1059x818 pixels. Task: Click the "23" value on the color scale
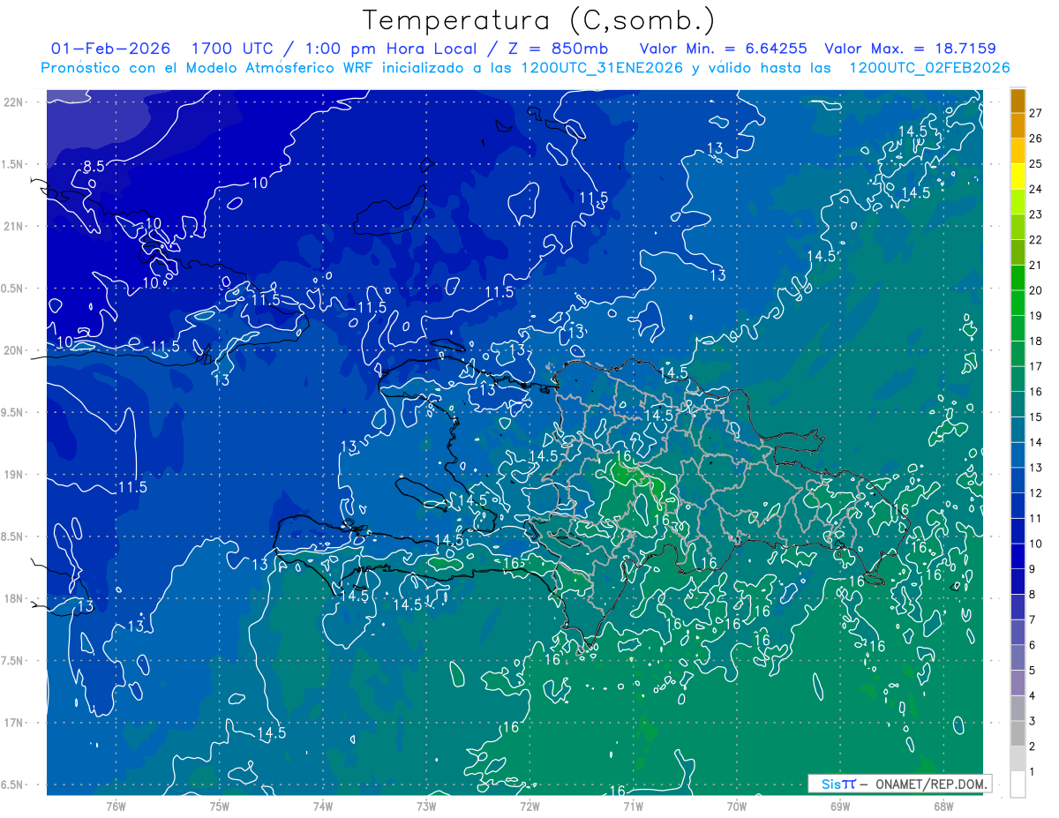(1035, 214)
